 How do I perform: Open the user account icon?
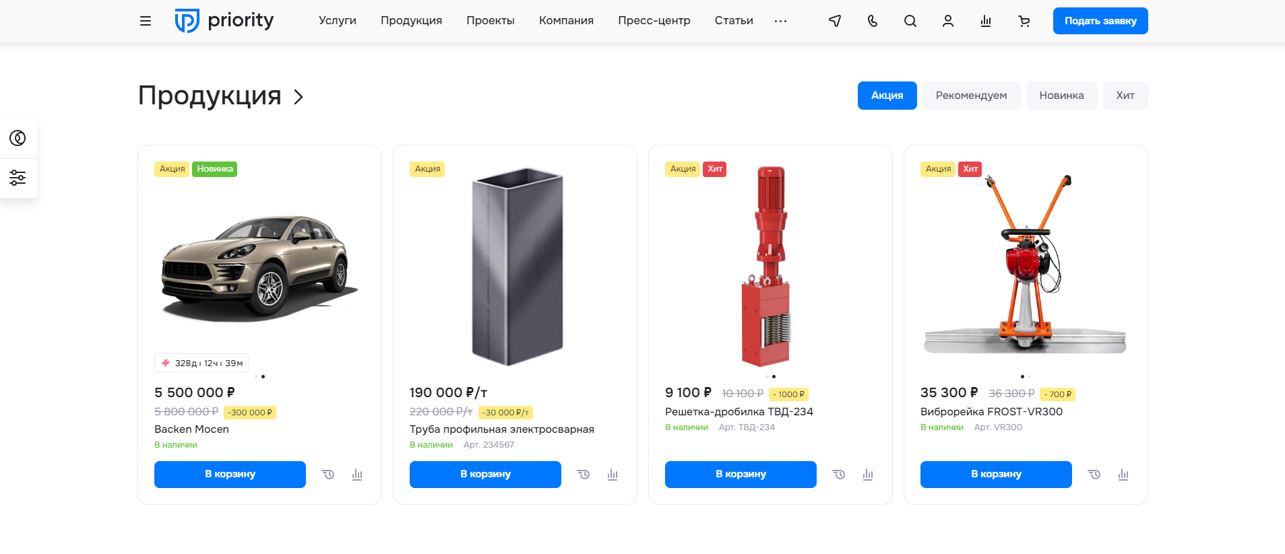[x=948, y=21]
